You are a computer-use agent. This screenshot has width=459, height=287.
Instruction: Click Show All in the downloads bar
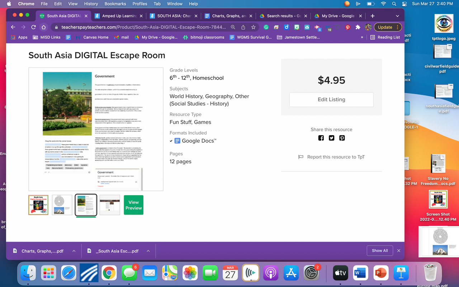pos(380,250)
